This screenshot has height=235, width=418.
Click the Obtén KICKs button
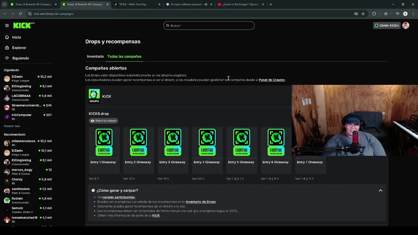coord(387,25)
